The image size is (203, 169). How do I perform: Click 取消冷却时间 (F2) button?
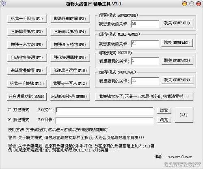pos(70,19)
